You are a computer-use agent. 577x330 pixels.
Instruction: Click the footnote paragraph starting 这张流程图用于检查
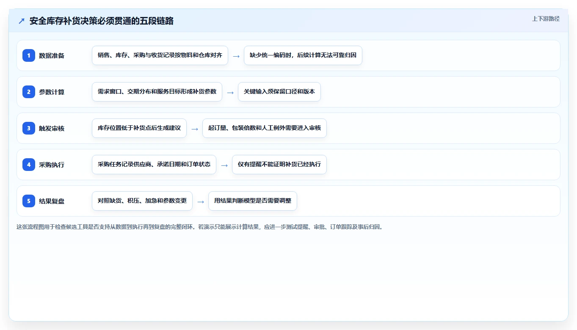pyautogui.click(x=200, y=227)
